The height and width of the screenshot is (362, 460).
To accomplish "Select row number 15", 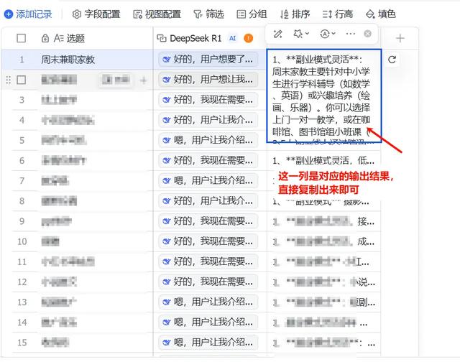I will click(22, 343).
